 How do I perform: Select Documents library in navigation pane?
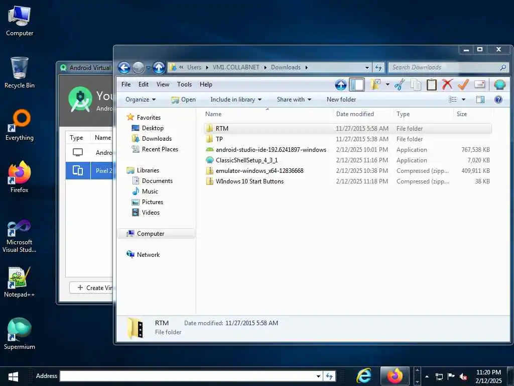click(x=152, y=181)
